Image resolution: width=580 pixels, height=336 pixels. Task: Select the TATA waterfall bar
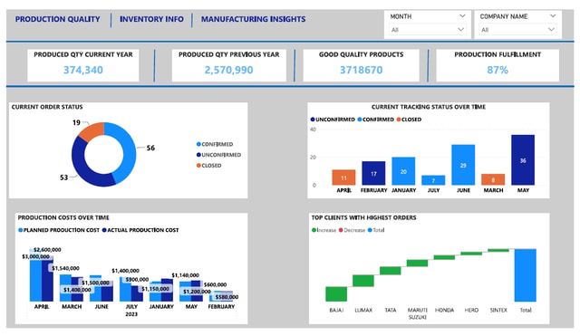[x=391, y=271]
